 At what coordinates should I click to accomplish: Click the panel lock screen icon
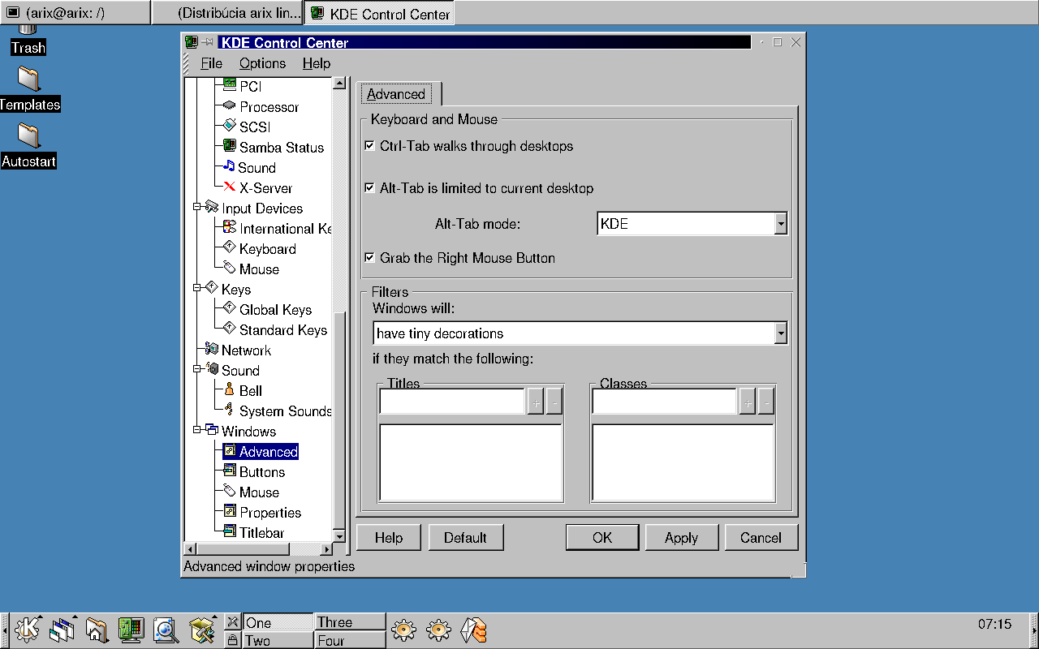coord(233,640)
